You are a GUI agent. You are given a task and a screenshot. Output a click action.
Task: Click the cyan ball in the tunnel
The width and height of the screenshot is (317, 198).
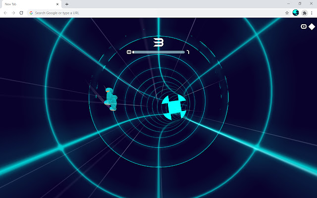click(x=174, y=107)
